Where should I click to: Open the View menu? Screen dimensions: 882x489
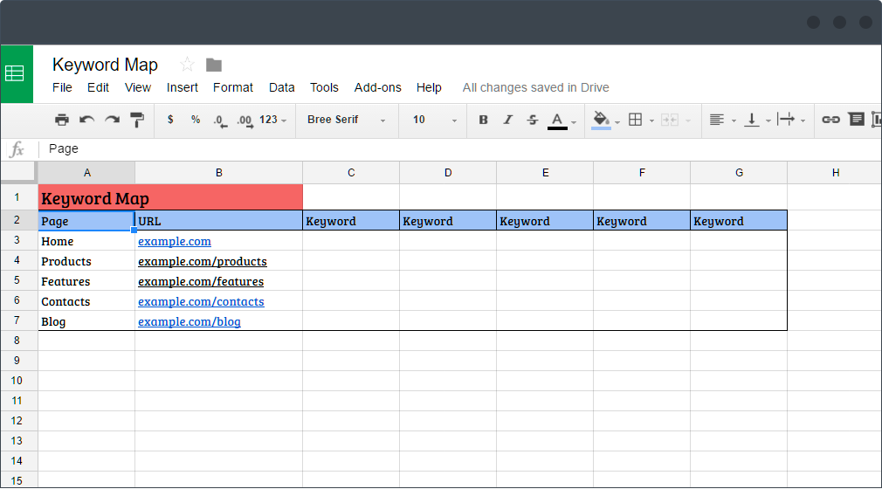138,87
